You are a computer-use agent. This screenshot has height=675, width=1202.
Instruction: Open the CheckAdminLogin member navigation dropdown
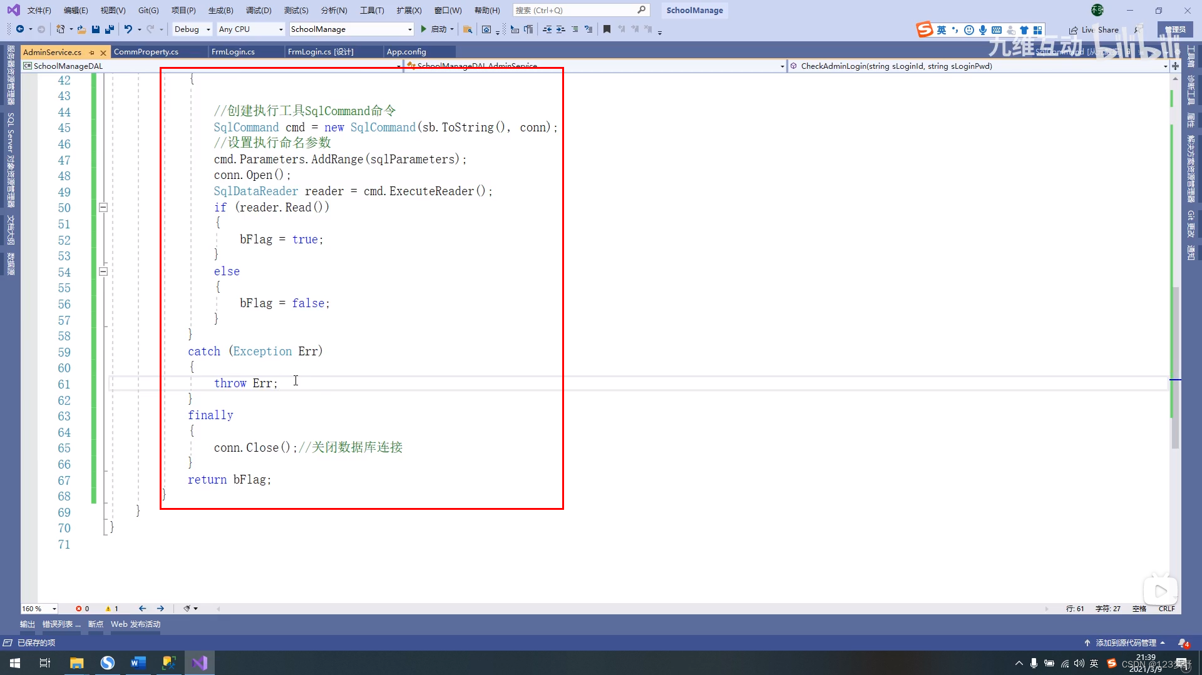979,66
